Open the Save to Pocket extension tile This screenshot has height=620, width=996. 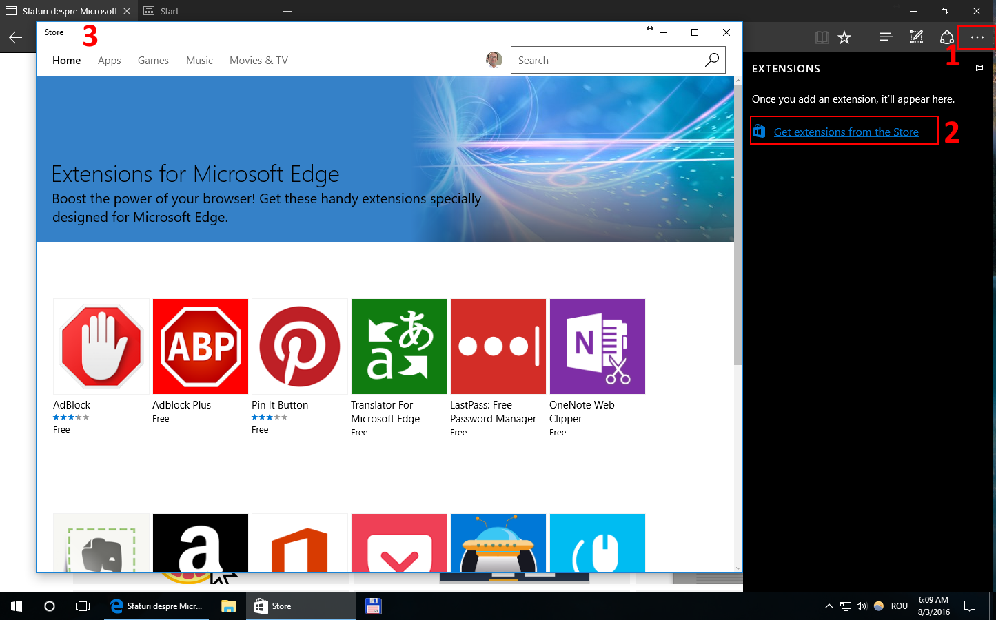point(399,543)
